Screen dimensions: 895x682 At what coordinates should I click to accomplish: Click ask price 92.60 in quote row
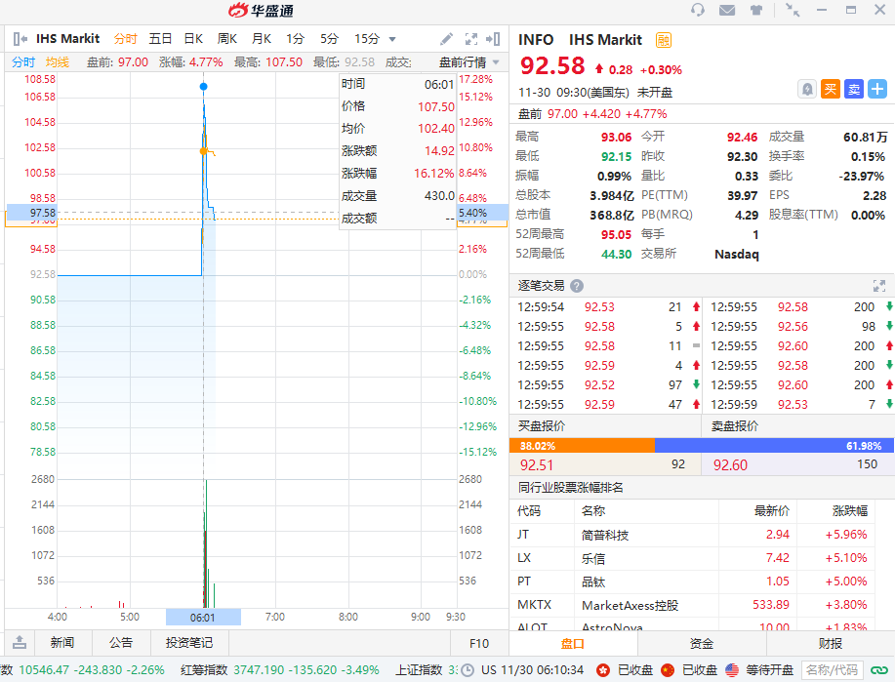(x=730, y=465)
